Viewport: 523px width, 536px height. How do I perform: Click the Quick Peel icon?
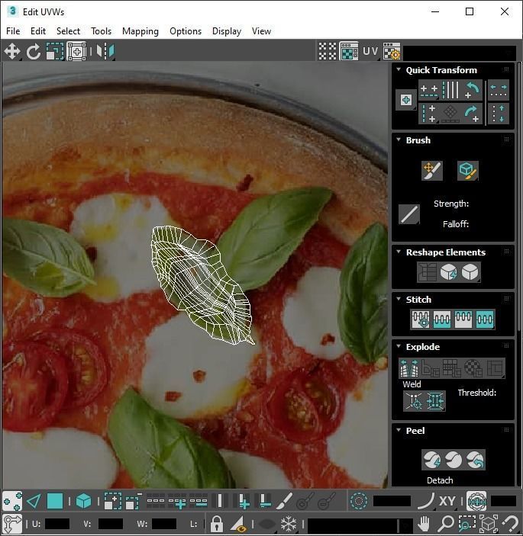click(432, 460)
